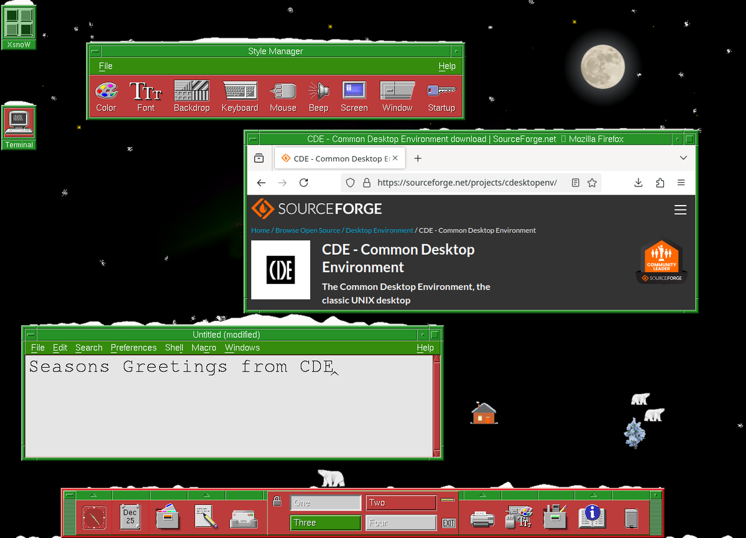746x538 pixels.
Task: Click the Home breadcrumb link
Action: click(x=260, y=230)
